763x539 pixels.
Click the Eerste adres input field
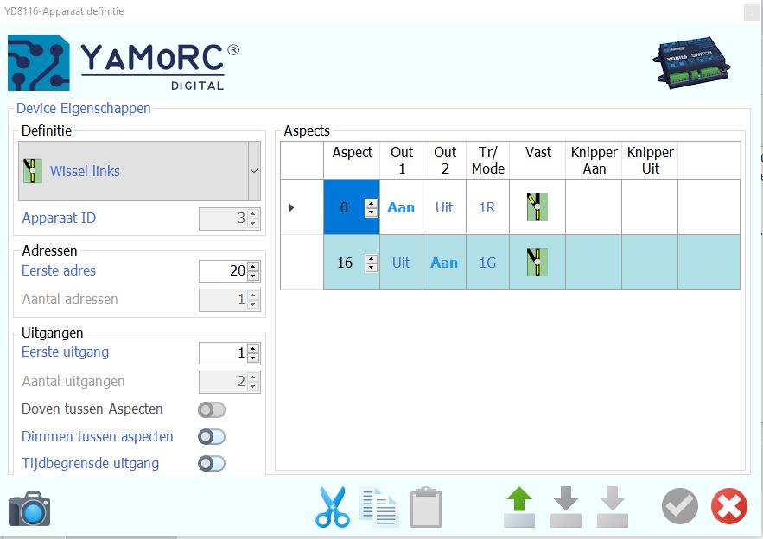click(223, 271)
